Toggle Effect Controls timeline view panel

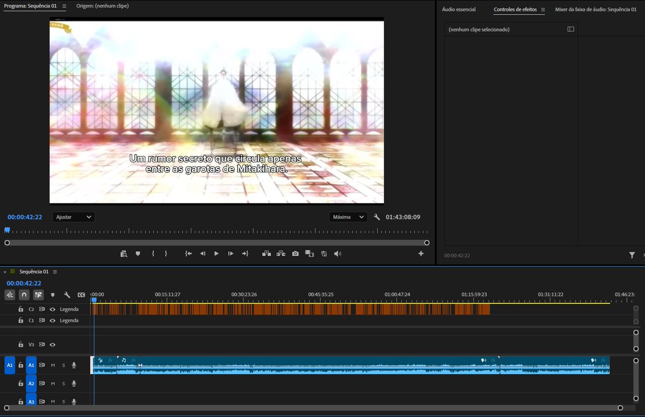571,29
